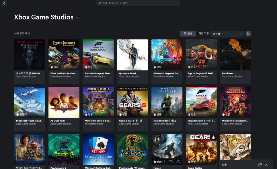Open the 필터 filter button

click(x=188, y=34)
